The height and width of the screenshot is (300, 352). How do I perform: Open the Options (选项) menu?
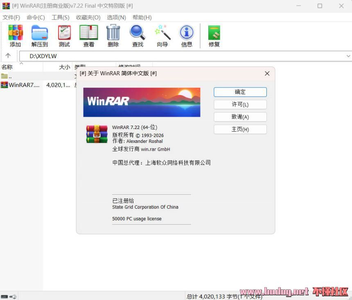point(116,18)
